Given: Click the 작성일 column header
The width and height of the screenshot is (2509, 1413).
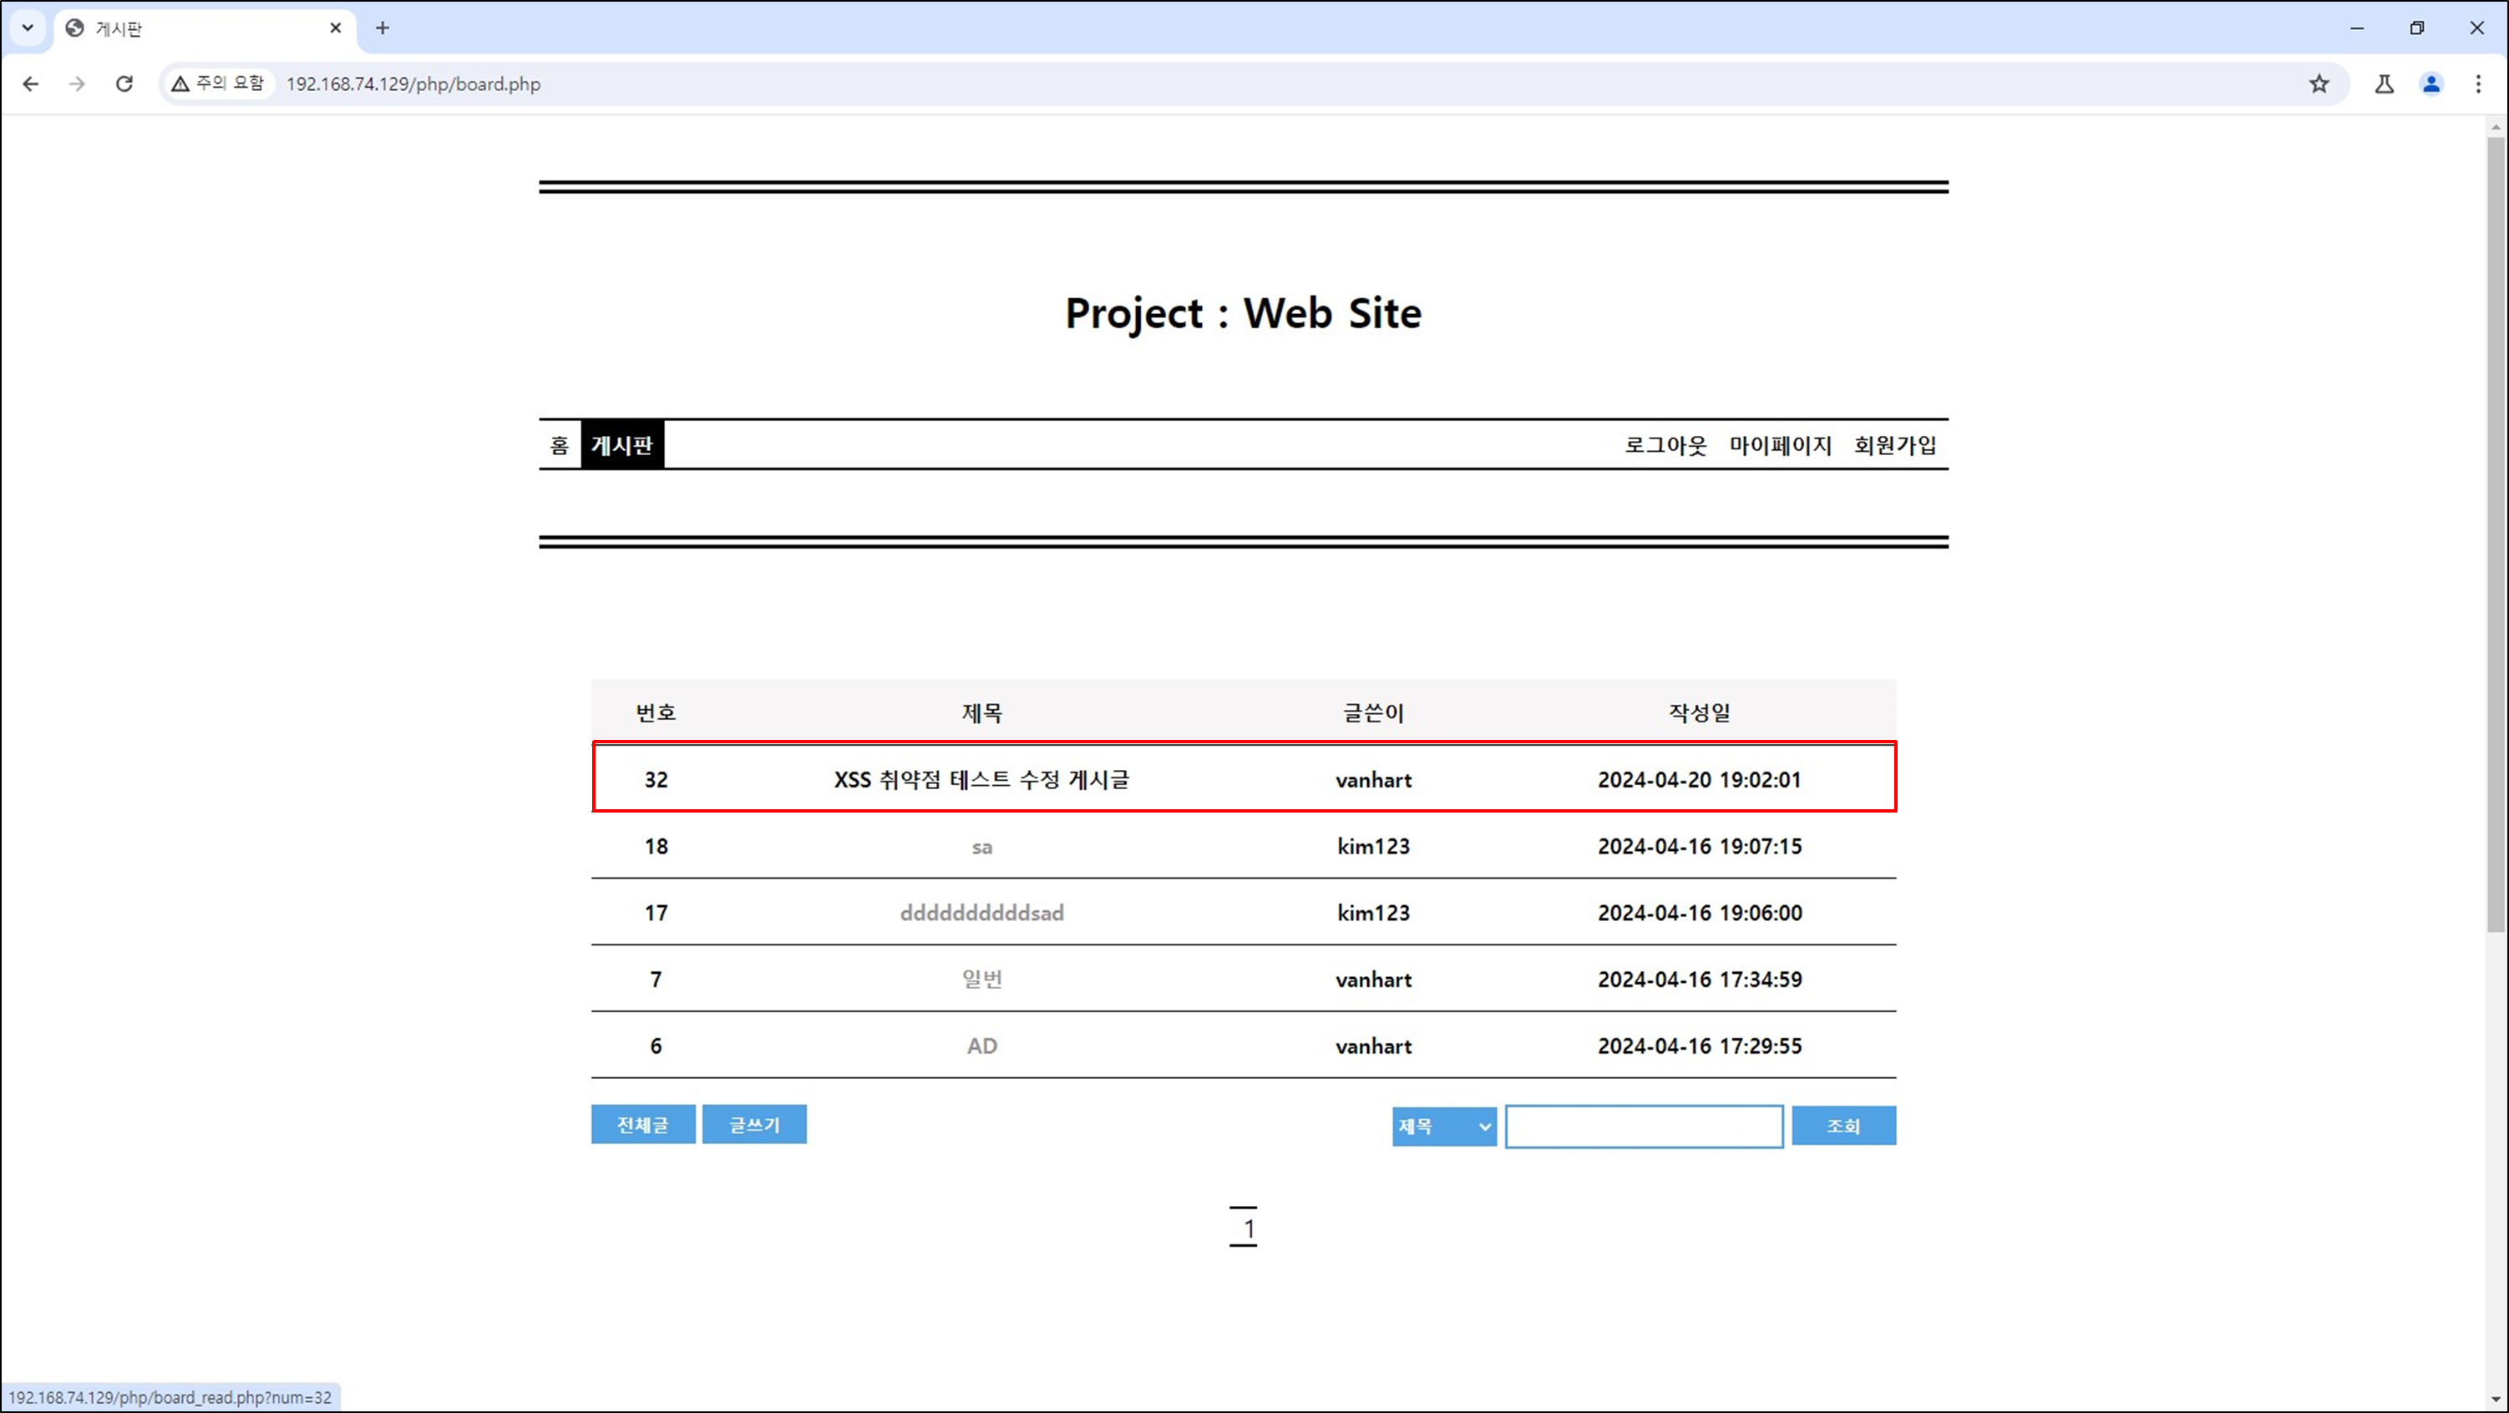Looking at the screenshot, I should (x=1700, y=713).
